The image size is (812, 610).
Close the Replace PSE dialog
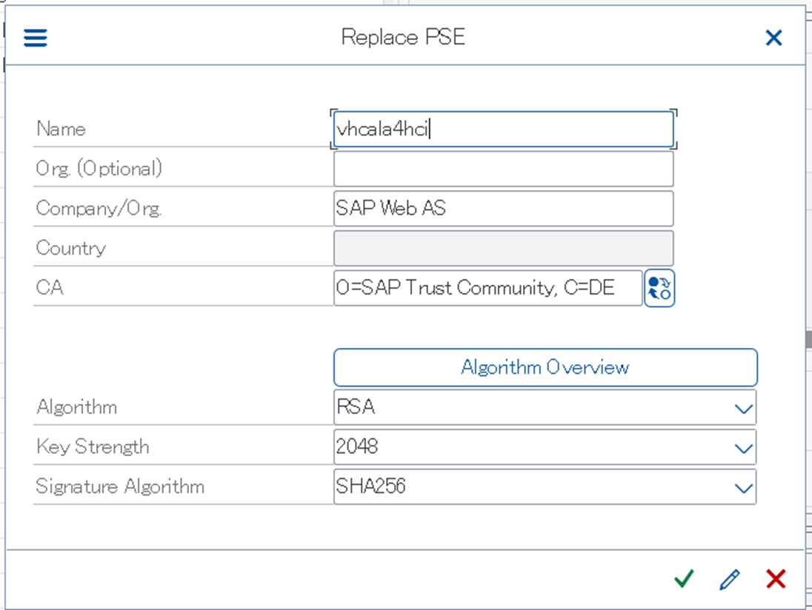pyautogui.click(x=773, y=38)
